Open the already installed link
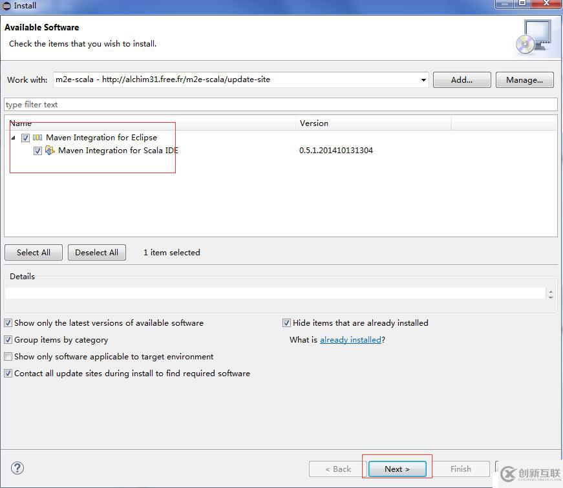This screenshot has height=488, width=563. pyautogui.click(x=350, y=340)
